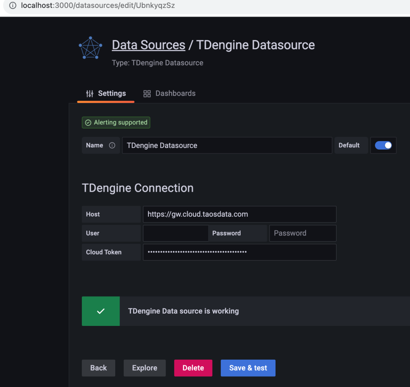The width and height of the screenshot is (410, 387).
Task: Click the Host input field
Action: [239, 214]
